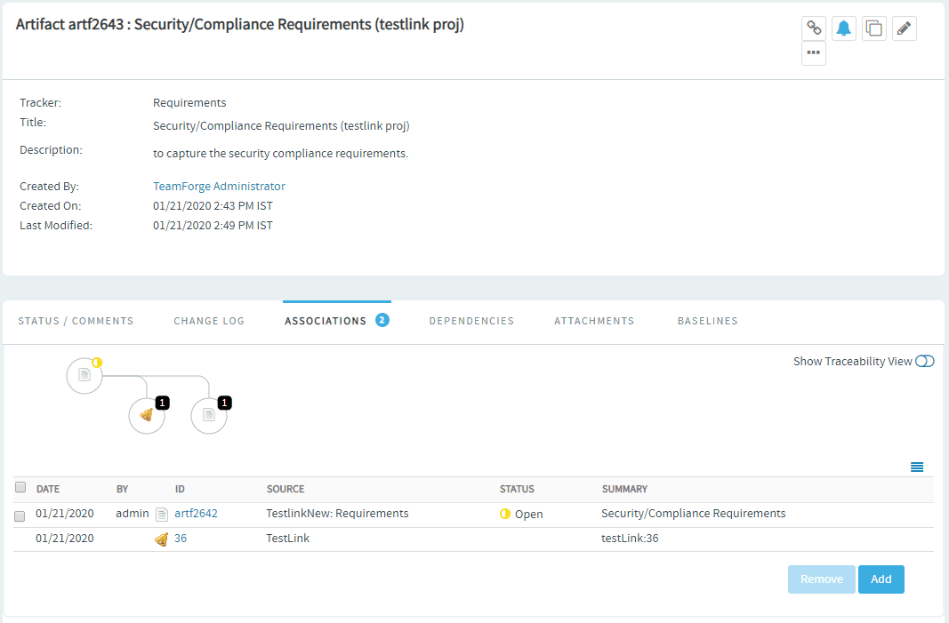This screenshot has height=623, width=949.
Task: Click the Created On value 01/21/2020 2:43 PM IST
Action: pos(213,206)
